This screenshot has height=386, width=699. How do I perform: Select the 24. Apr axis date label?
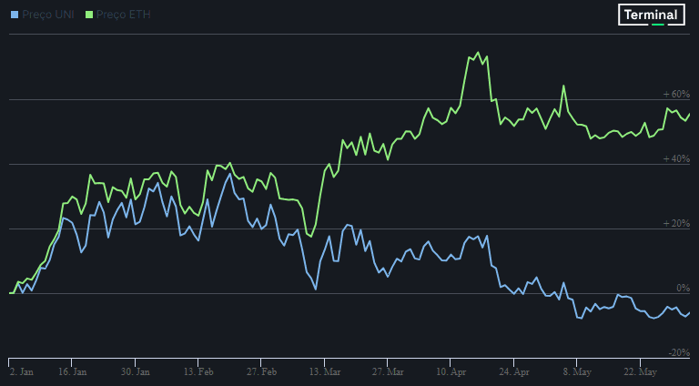(514, 371)
